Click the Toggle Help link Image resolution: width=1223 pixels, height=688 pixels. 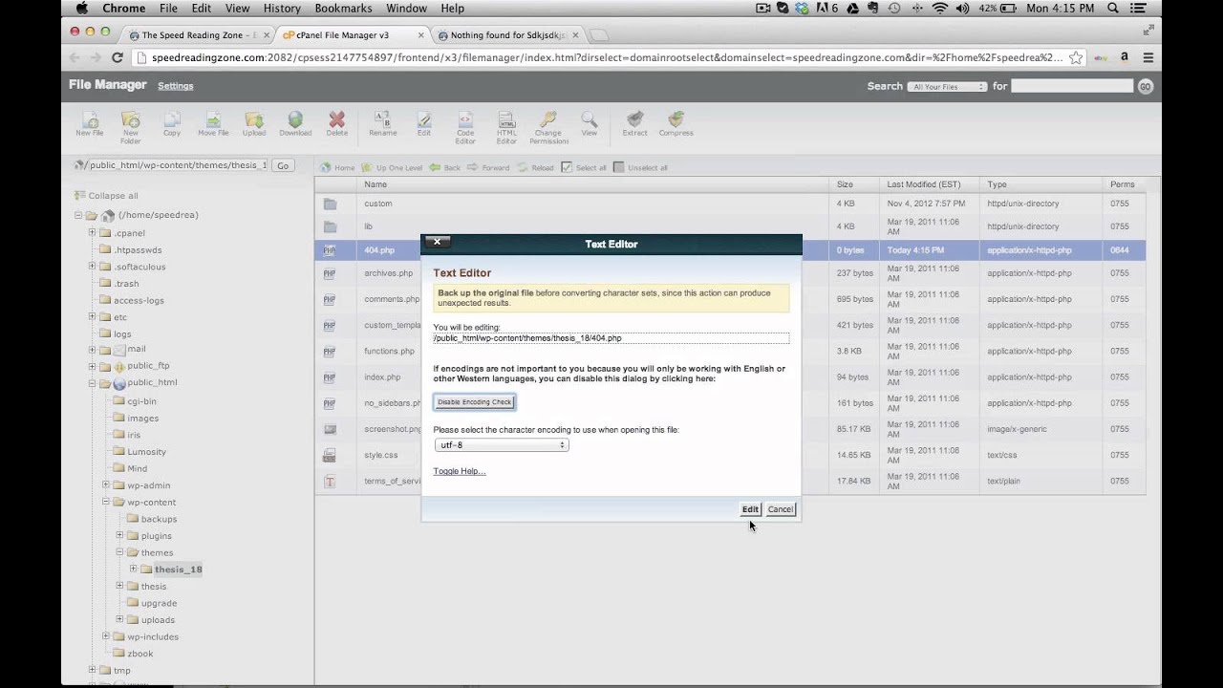[460, 471]
